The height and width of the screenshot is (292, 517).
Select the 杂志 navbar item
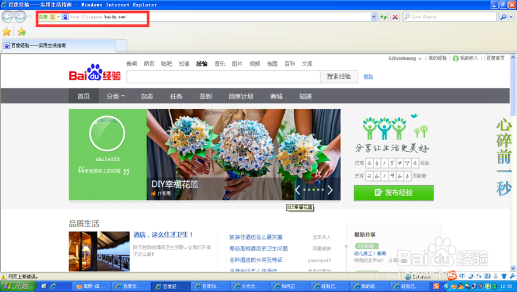[x=147, y=96]
